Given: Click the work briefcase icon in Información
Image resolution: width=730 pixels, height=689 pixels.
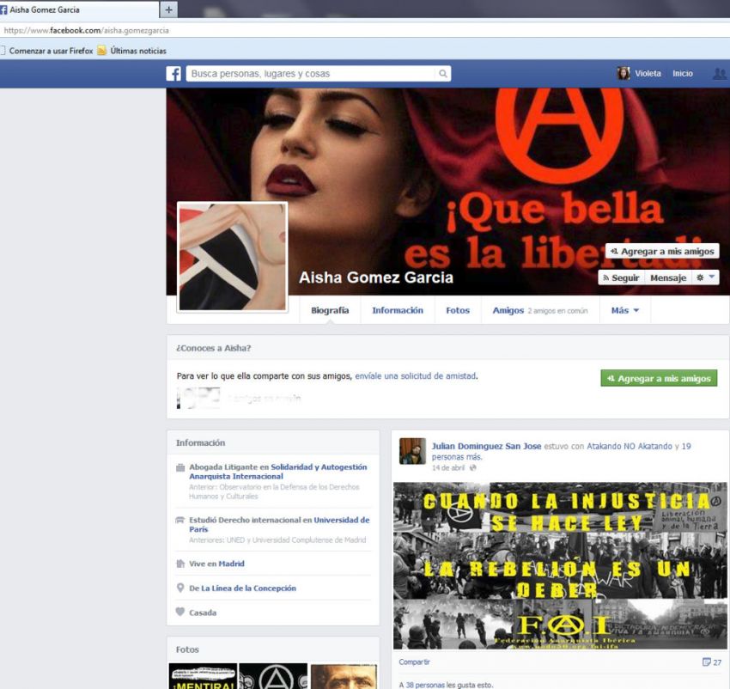Looking at the screenshot, I should [x=180, y=467].
